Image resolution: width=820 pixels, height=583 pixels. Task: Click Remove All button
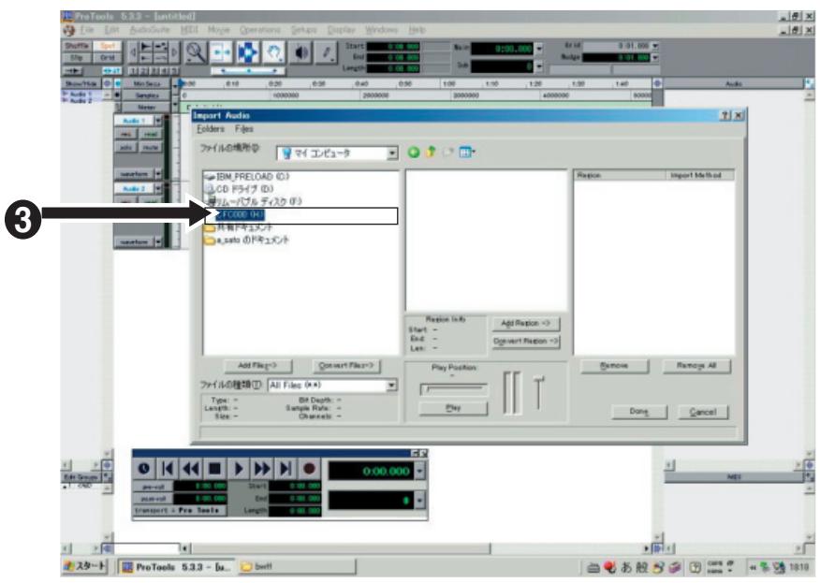point(696,366)
